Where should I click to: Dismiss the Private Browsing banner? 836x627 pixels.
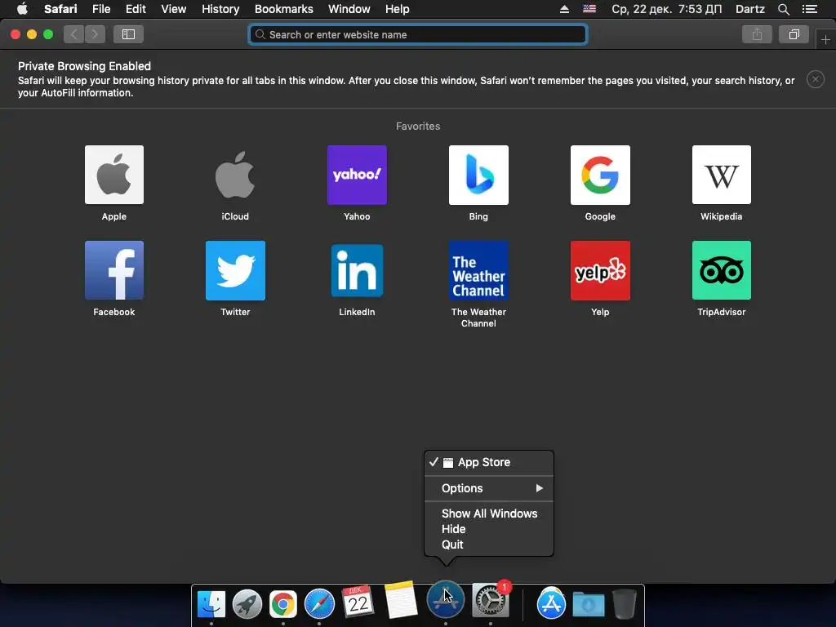click(816, 79)
